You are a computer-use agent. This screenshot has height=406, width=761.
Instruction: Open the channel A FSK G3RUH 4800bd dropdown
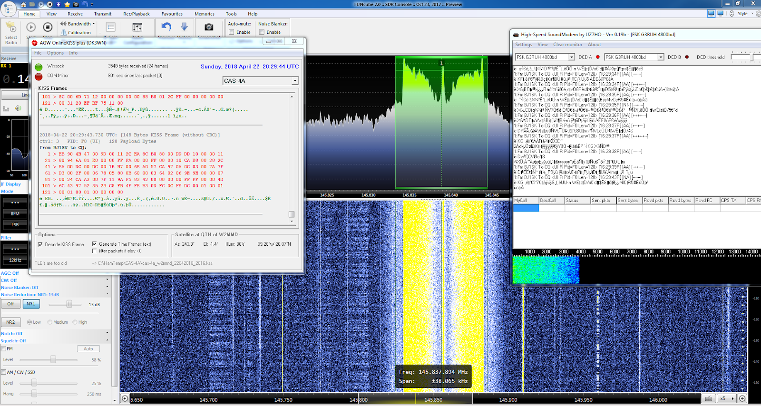572,57
